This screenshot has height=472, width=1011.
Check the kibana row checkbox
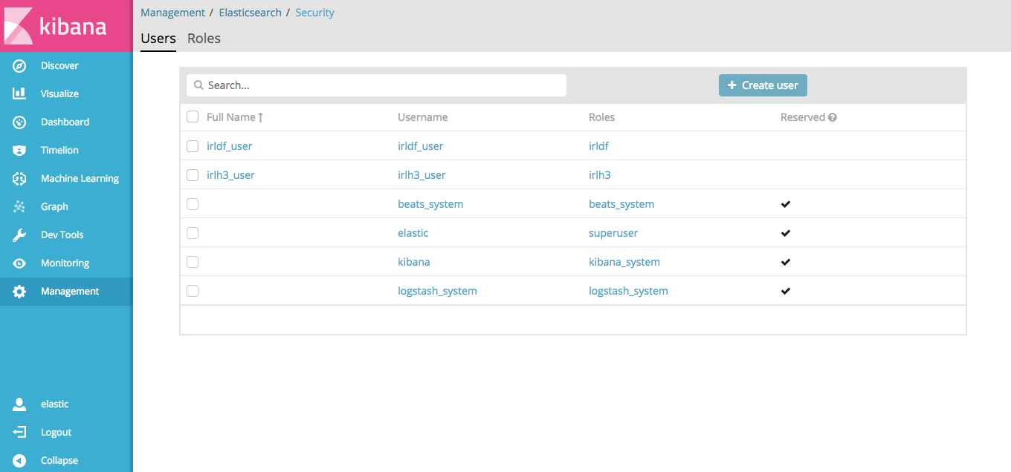193,262
